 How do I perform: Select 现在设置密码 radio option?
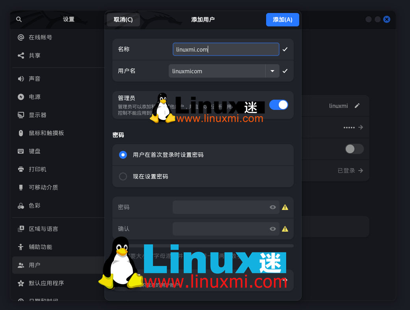coord(123,176)
